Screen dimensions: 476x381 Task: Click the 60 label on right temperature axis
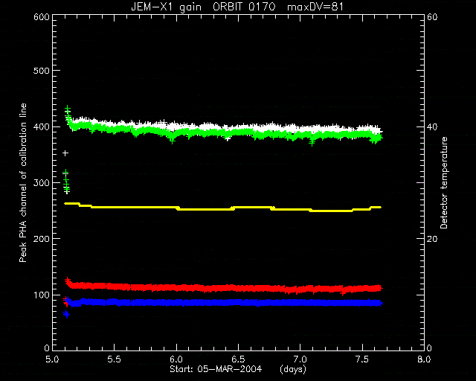[x=432, y=17]
